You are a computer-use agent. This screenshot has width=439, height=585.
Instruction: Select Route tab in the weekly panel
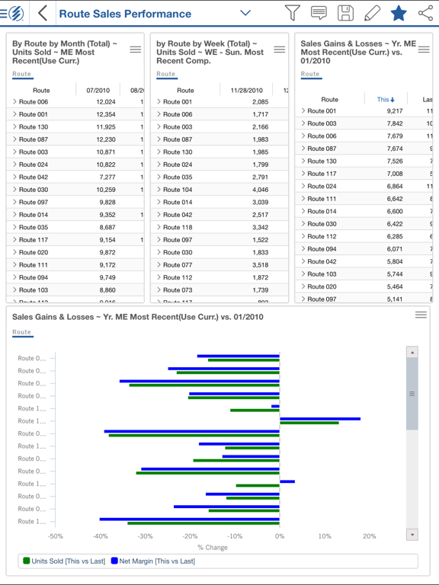click(165, 74)
